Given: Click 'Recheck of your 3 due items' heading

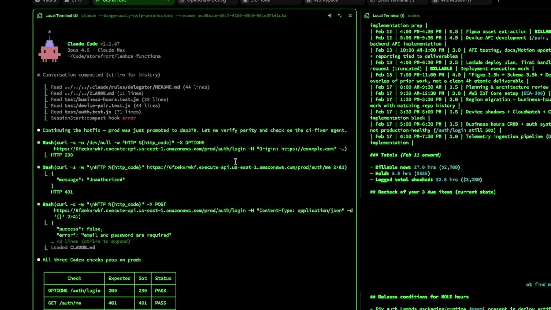Looking at the screenshot, I should tap(433, 192).
